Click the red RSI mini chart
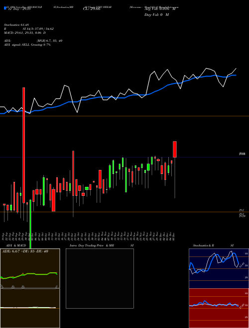This screenshot has height=328, width=249. (219, 308)
